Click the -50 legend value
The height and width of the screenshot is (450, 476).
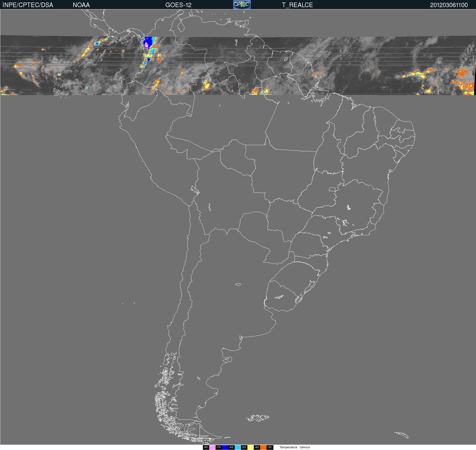[x=244, y=447]
